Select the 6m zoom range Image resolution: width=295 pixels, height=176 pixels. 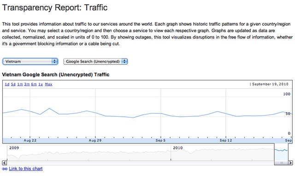point(34,84)
